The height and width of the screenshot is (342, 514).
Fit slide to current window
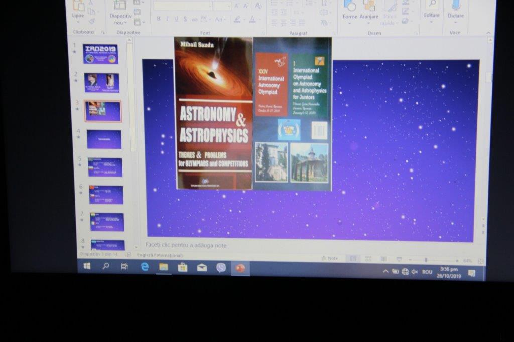480,261
